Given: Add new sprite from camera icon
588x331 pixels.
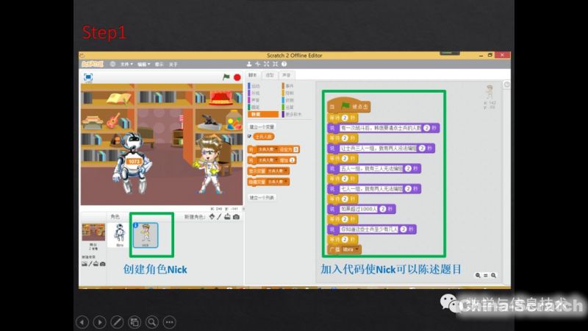Looking at the screenshot, I should pyautogui.click(x=236, y=217).
